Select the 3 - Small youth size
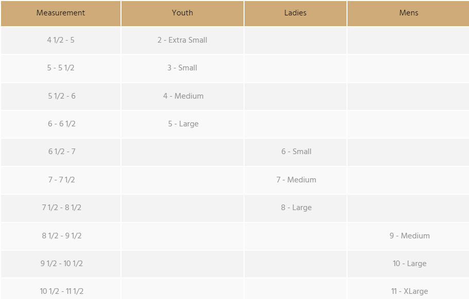469x299 pixels. click(182, 68)
